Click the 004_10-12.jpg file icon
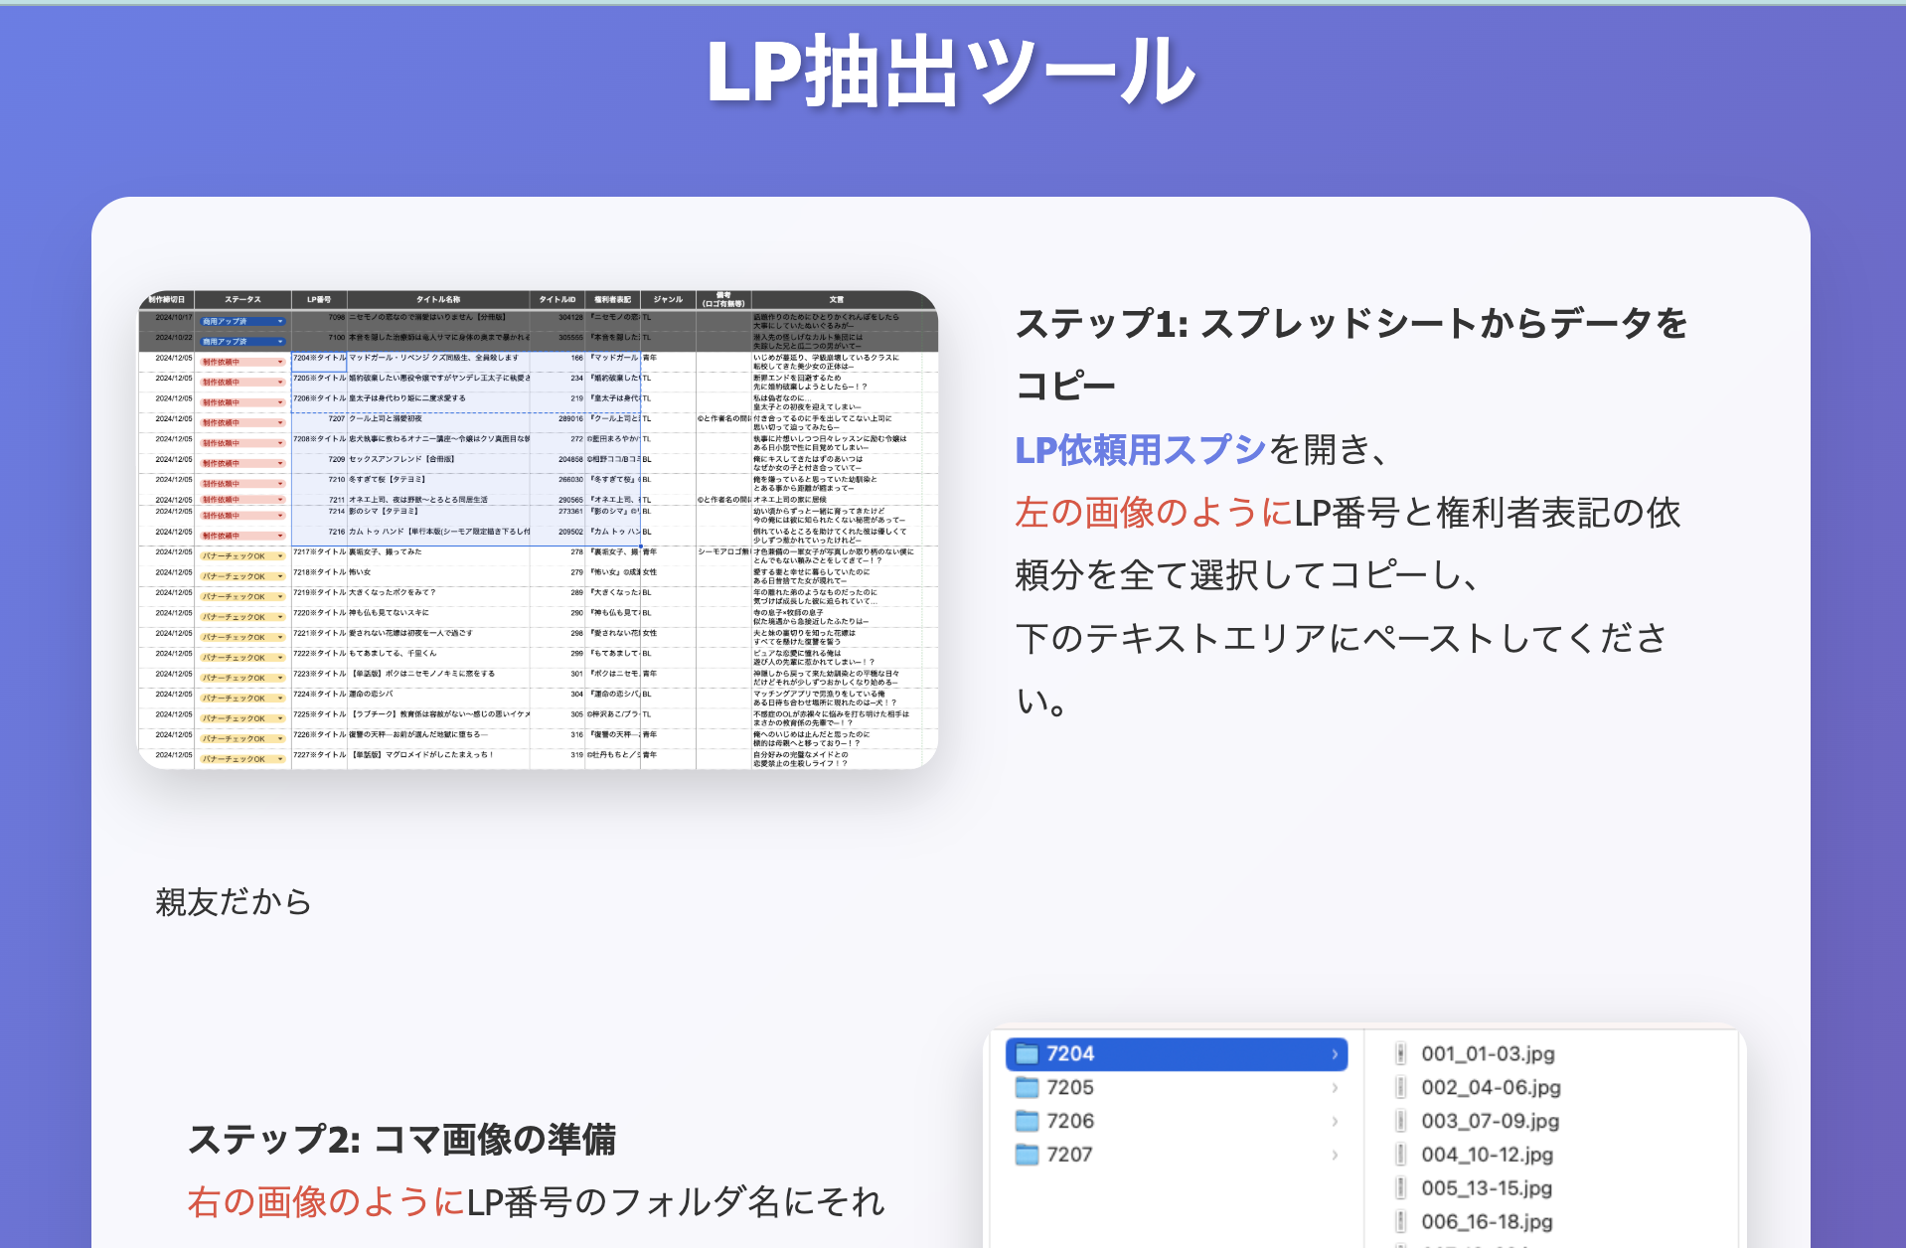This screenshot has height=1248, width=1906. click(x=1400, y=1155)
